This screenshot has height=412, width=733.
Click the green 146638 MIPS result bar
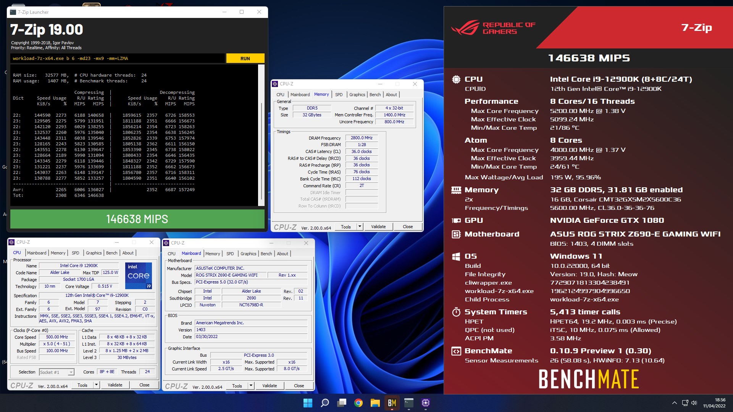(137, 219)
